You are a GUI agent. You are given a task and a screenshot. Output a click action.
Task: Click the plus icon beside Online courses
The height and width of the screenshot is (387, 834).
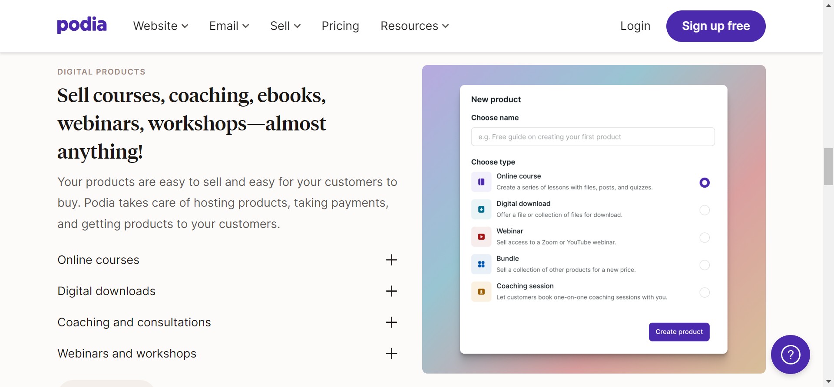tap(391, 260)
